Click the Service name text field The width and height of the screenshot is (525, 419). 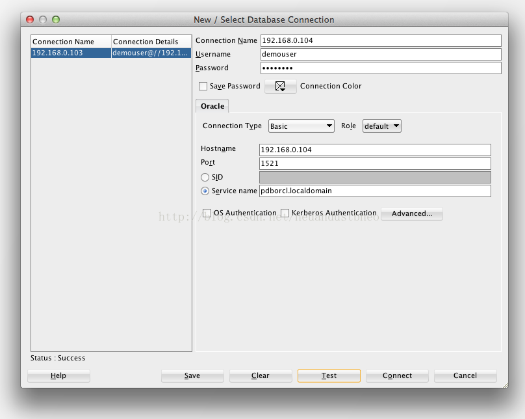pos(375,191)
